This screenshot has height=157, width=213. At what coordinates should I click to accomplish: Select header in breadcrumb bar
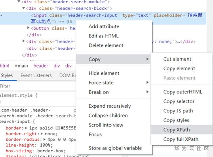pyautogui.click(x=41, y=65)
